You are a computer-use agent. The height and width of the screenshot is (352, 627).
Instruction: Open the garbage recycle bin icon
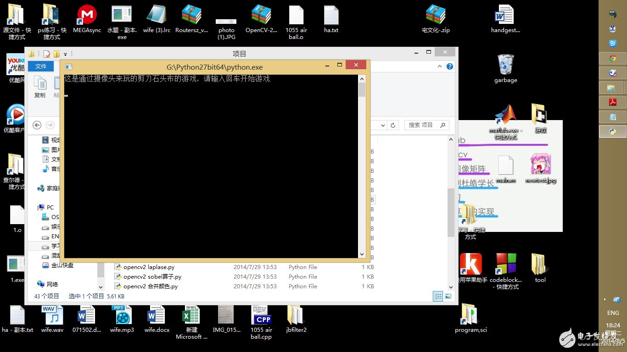(505, 65)
